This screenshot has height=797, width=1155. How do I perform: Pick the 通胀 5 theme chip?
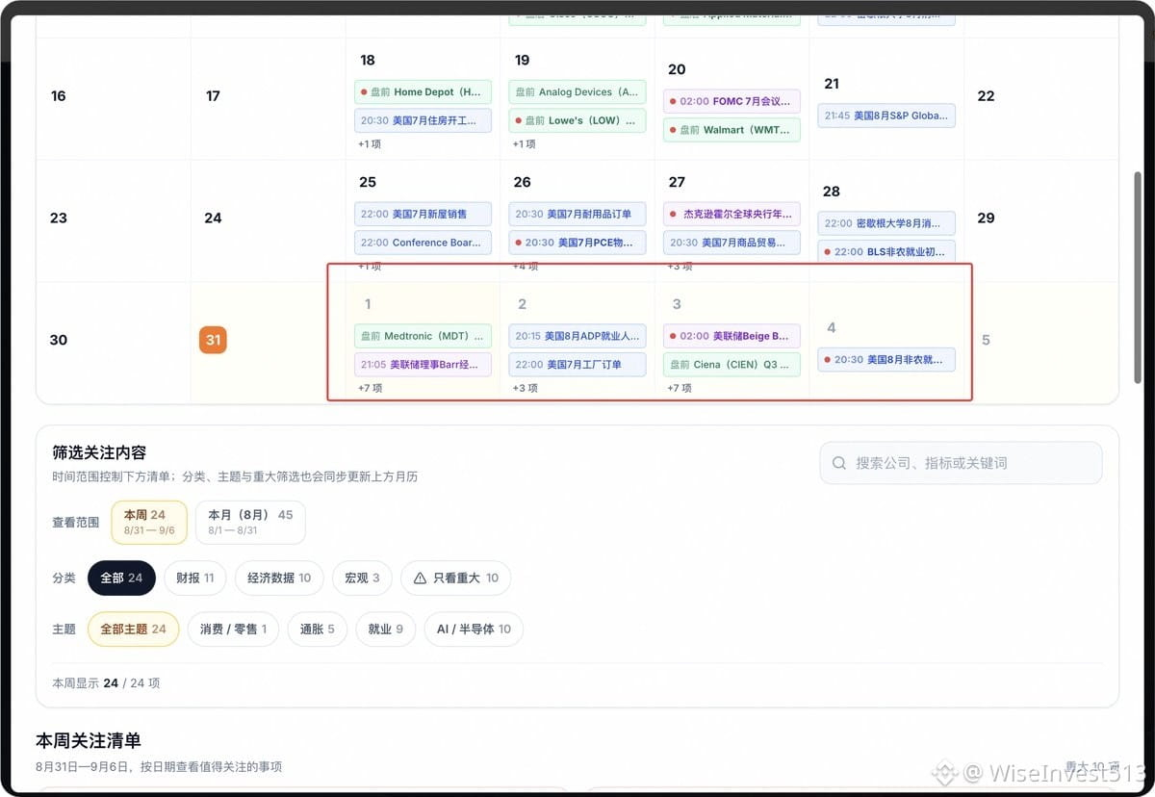(318, 630)
